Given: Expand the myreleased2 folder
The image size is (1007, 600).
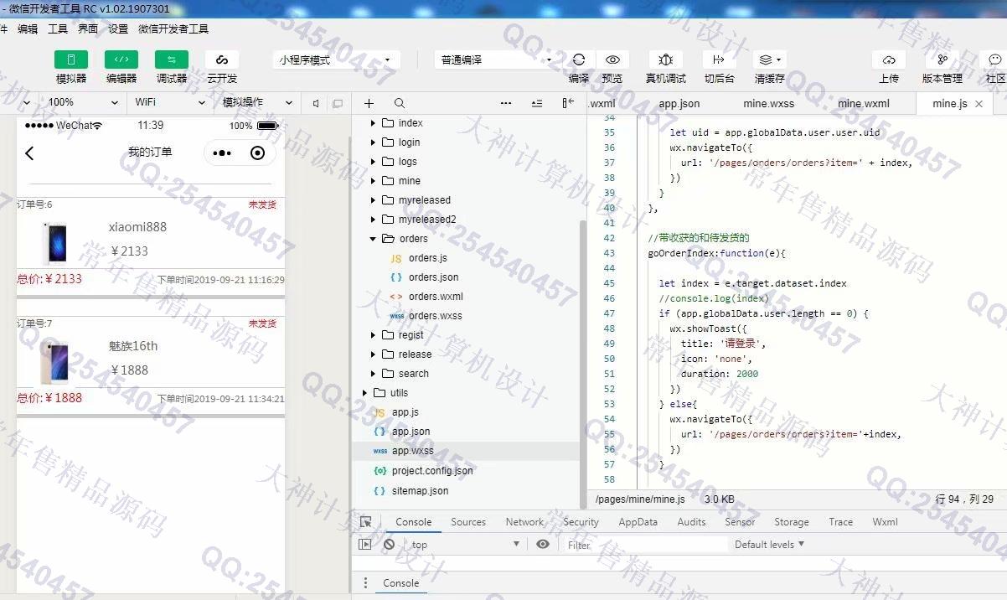Looking at the screenshot, I should click(374, 220).
